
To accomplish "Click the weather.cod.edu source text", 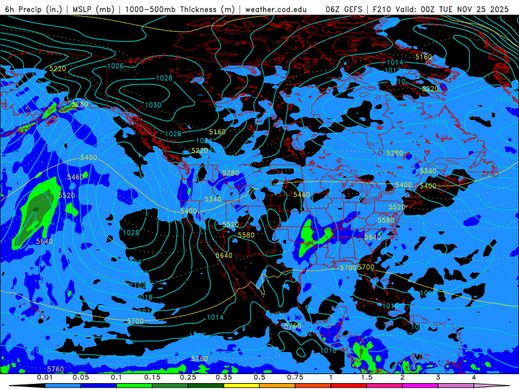I will [276, 9].
